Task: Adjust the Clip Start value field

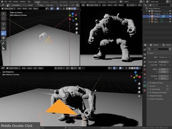Action: click(x=163, y=76)
